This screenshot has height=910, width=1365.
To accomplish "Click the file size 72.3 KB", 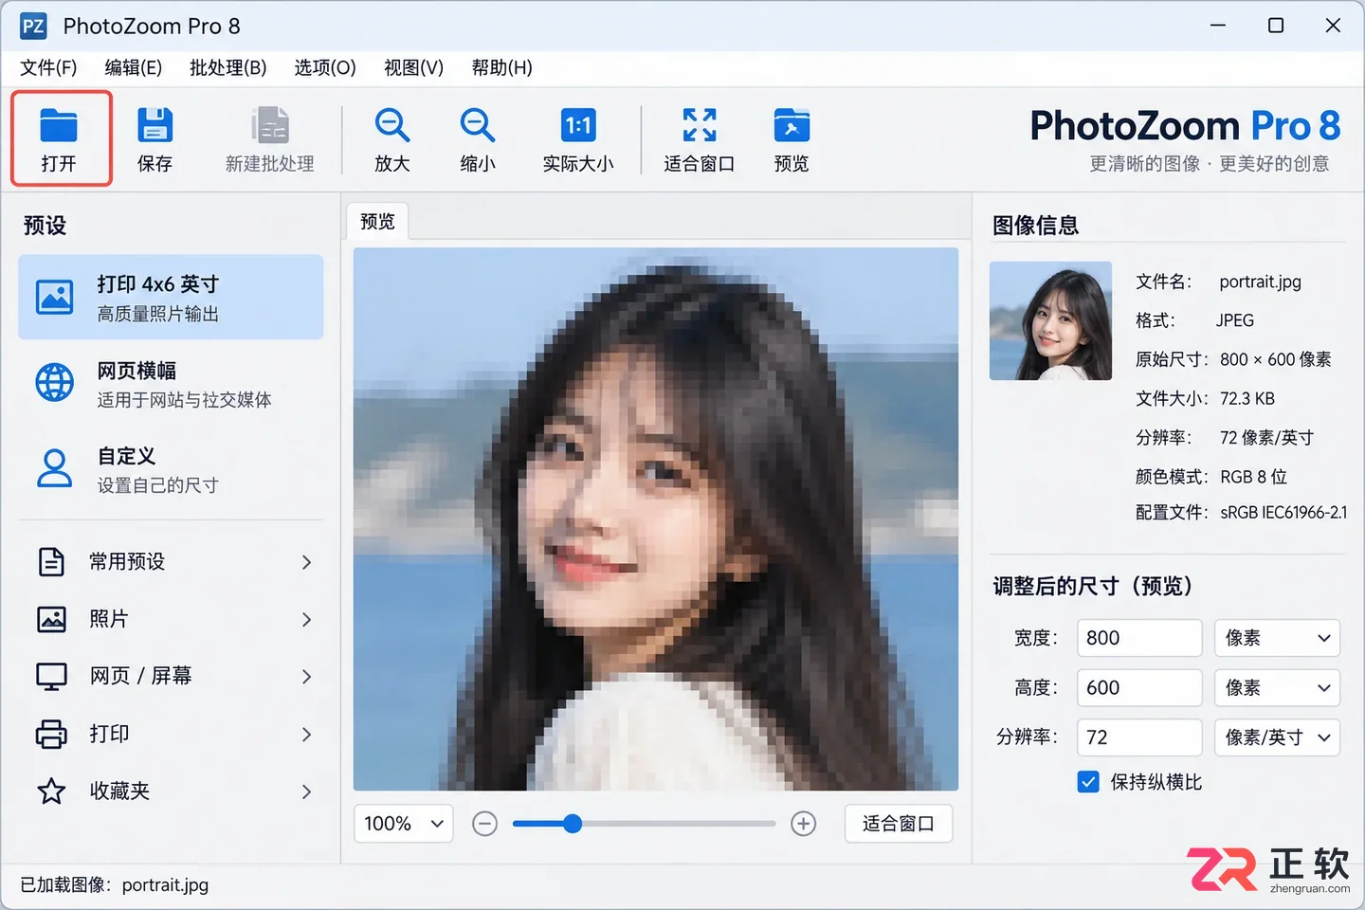I will click(x=1247, y=398).
